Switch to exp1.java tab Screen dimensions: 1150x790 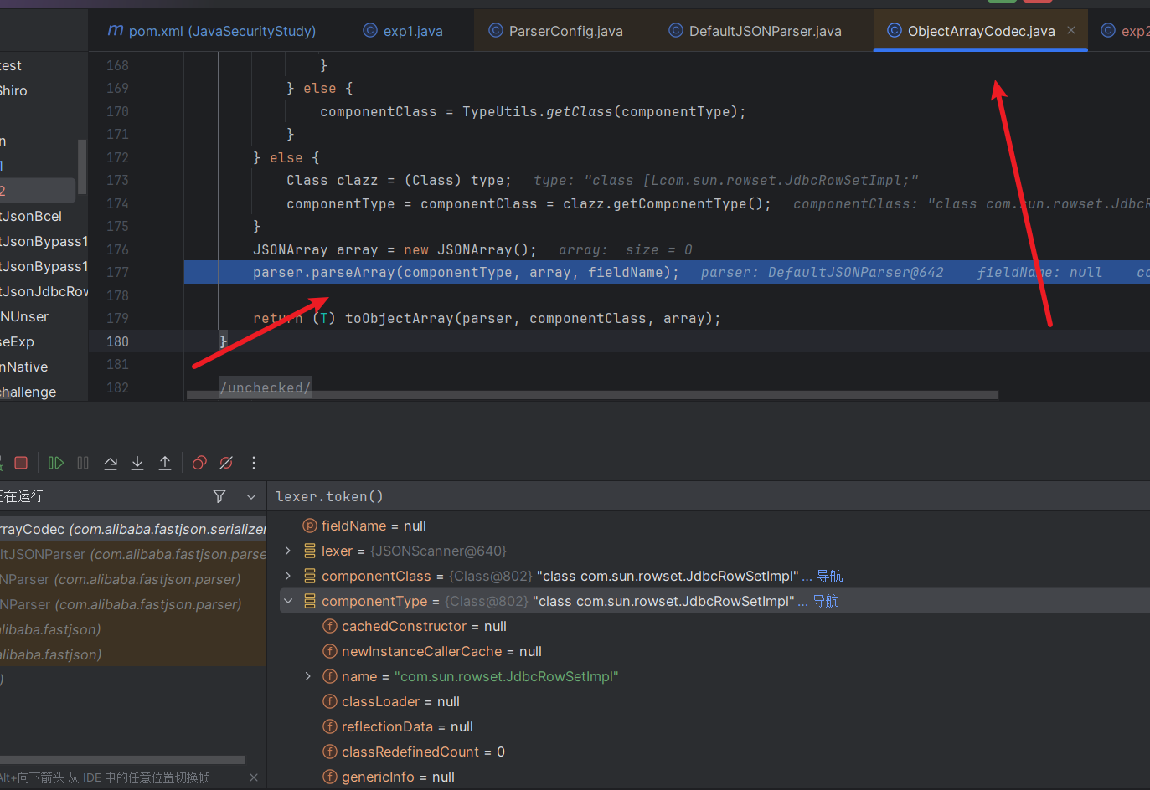coord(403,31)
